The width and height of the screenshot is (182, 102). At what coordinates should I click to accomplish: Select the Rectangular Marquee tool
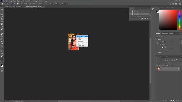2,12
